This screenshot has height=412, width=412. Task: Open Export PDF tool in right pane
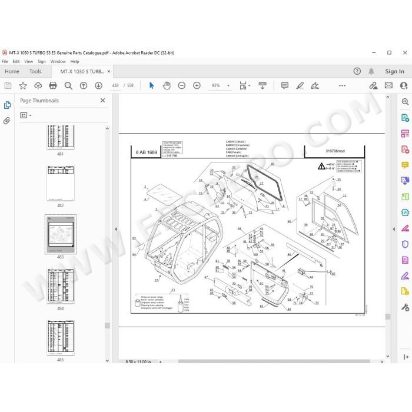[405, 118]
